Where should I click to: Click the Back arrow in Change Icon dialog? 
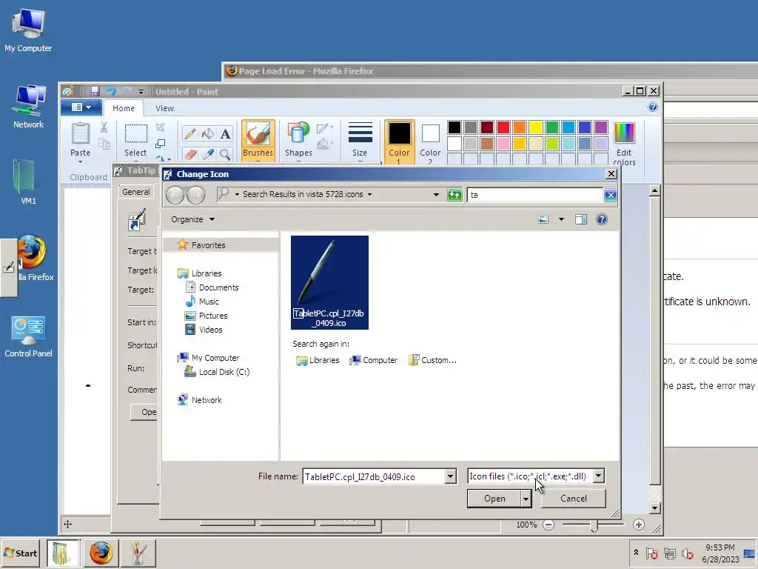click(x=175, y=195)
